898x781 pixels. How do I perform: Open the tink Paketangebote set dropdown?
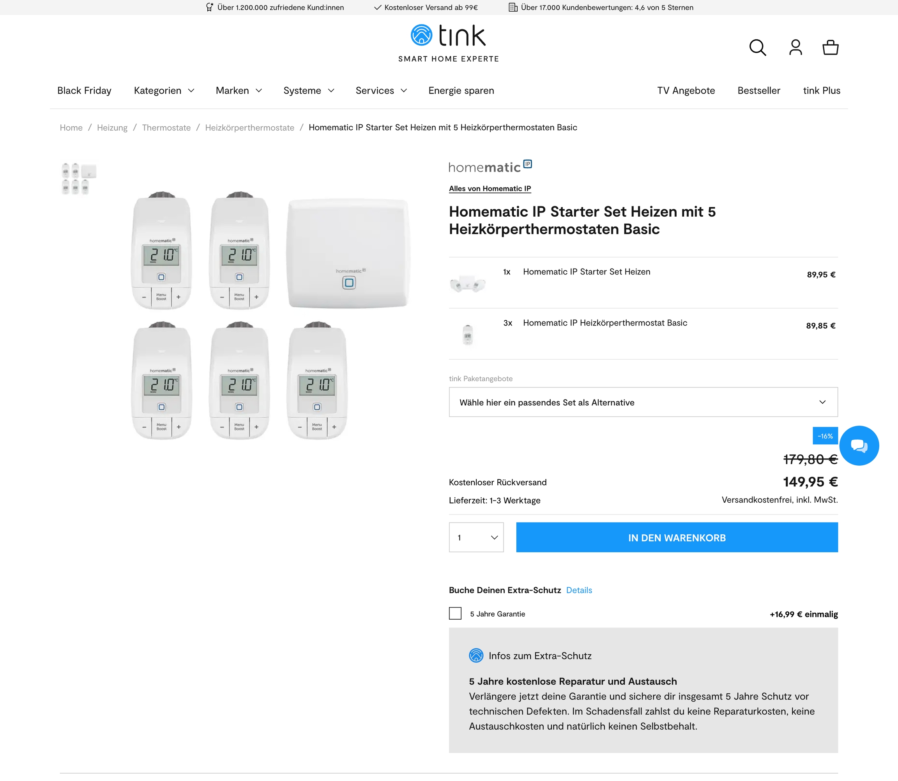click(x=643, y=402)
